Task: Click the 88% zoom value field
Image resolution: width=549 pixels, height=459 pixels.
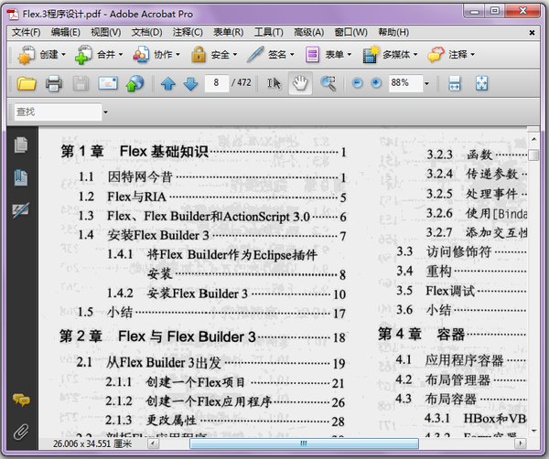Action: click(x=405, y=83)
